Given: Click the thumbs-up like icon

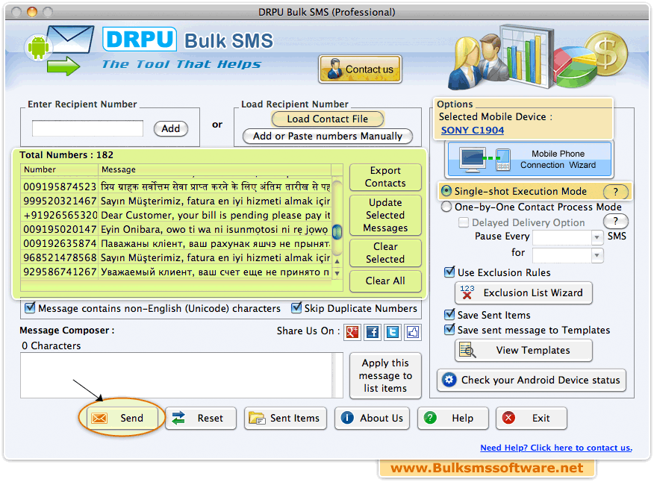Looking at the screenshot, I should pyautogui.click(x=413, y=333).
